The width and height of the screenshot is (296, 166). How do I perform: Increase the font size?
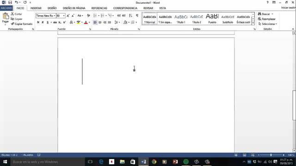[x=68, y=16]
